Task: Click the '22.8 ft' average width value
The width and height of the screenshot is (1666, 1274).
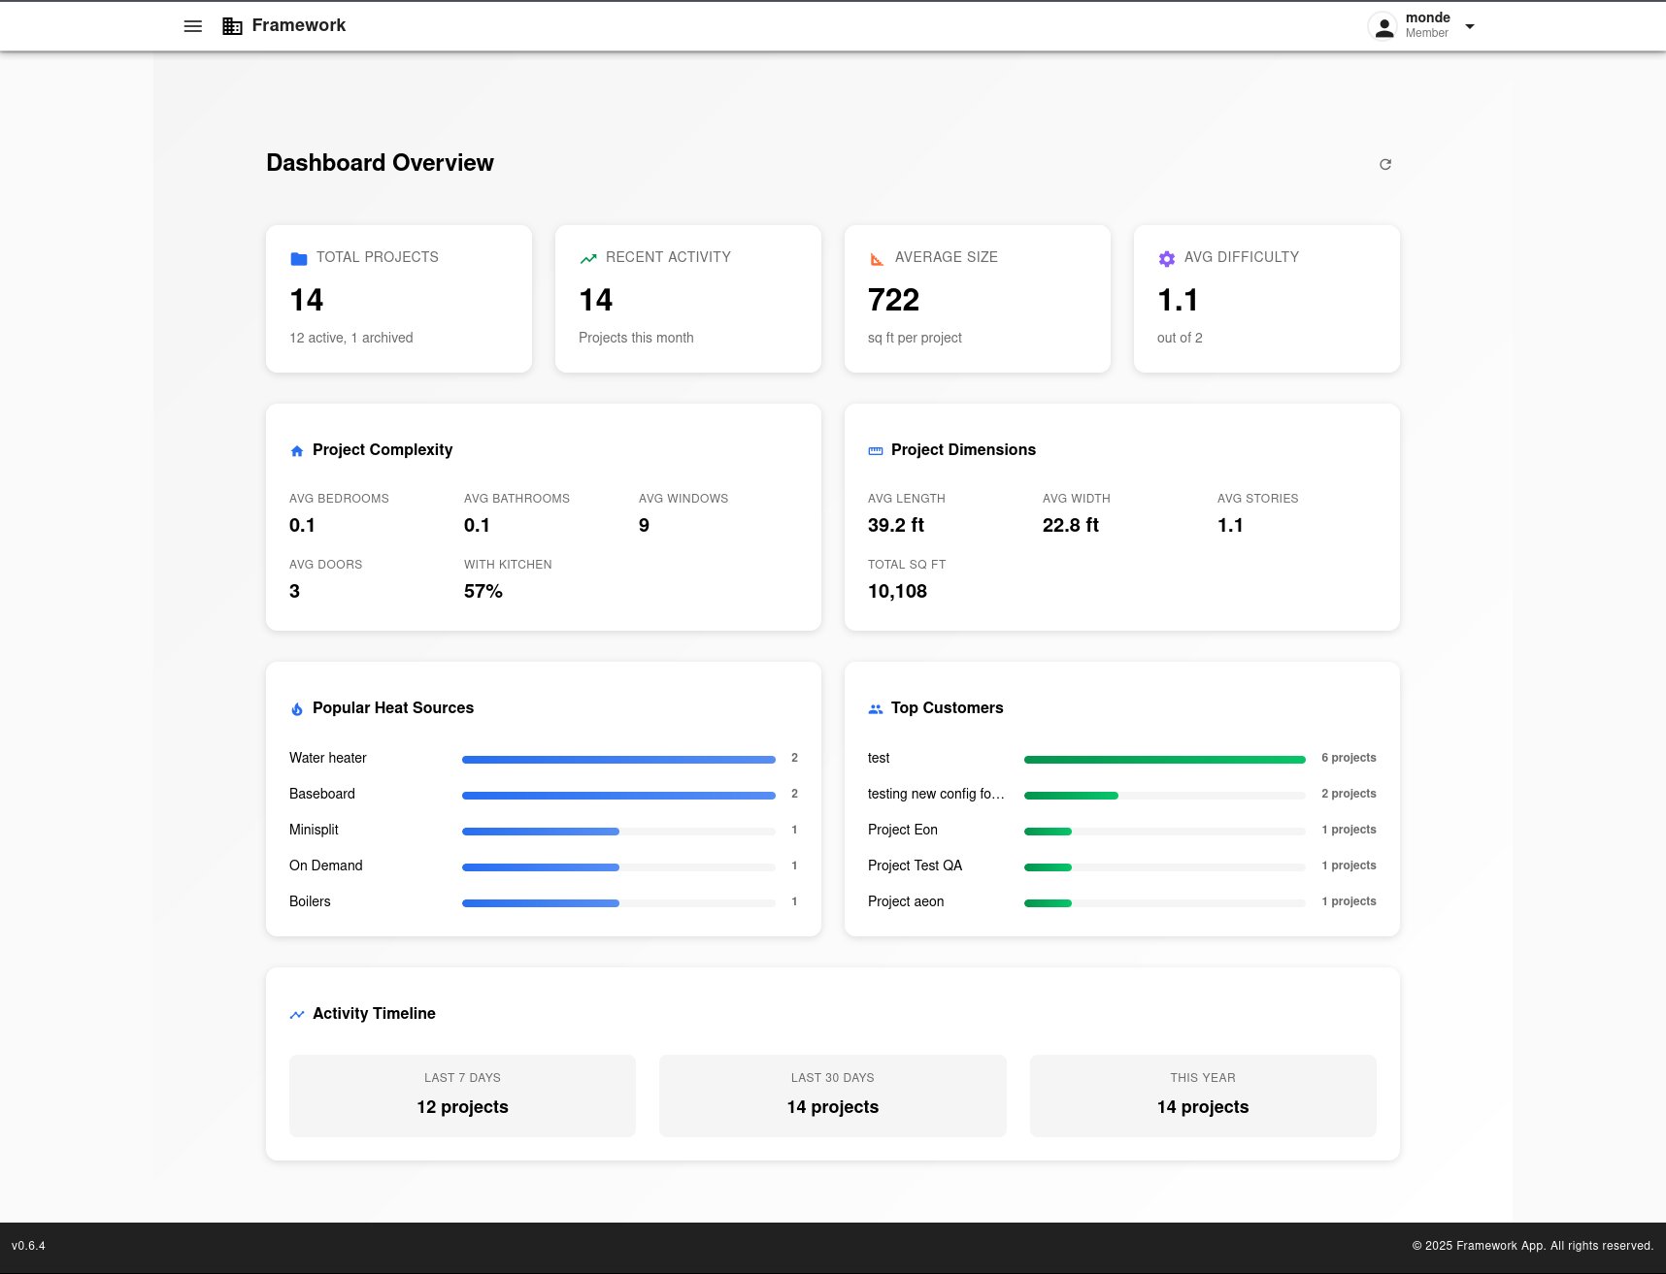Action: click(x=1071, y=525)
